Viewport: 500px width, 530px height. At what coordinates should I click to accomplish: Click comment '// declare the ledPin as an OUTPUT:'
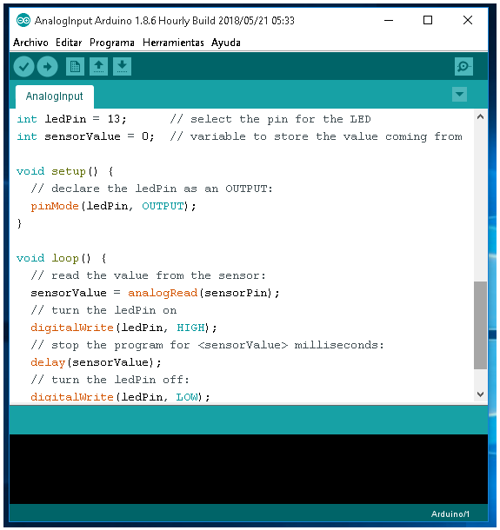(x=151, y=189)
